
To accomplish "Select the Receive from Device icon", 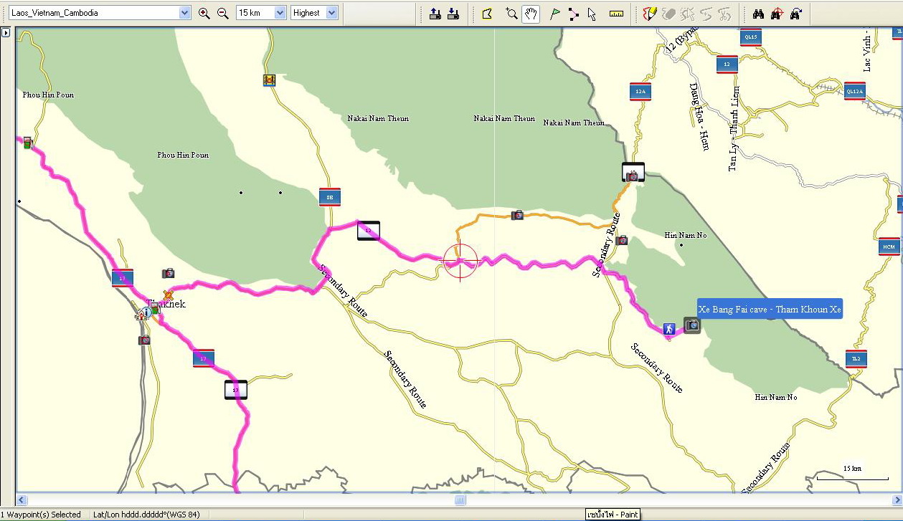I will pos(453,13).
